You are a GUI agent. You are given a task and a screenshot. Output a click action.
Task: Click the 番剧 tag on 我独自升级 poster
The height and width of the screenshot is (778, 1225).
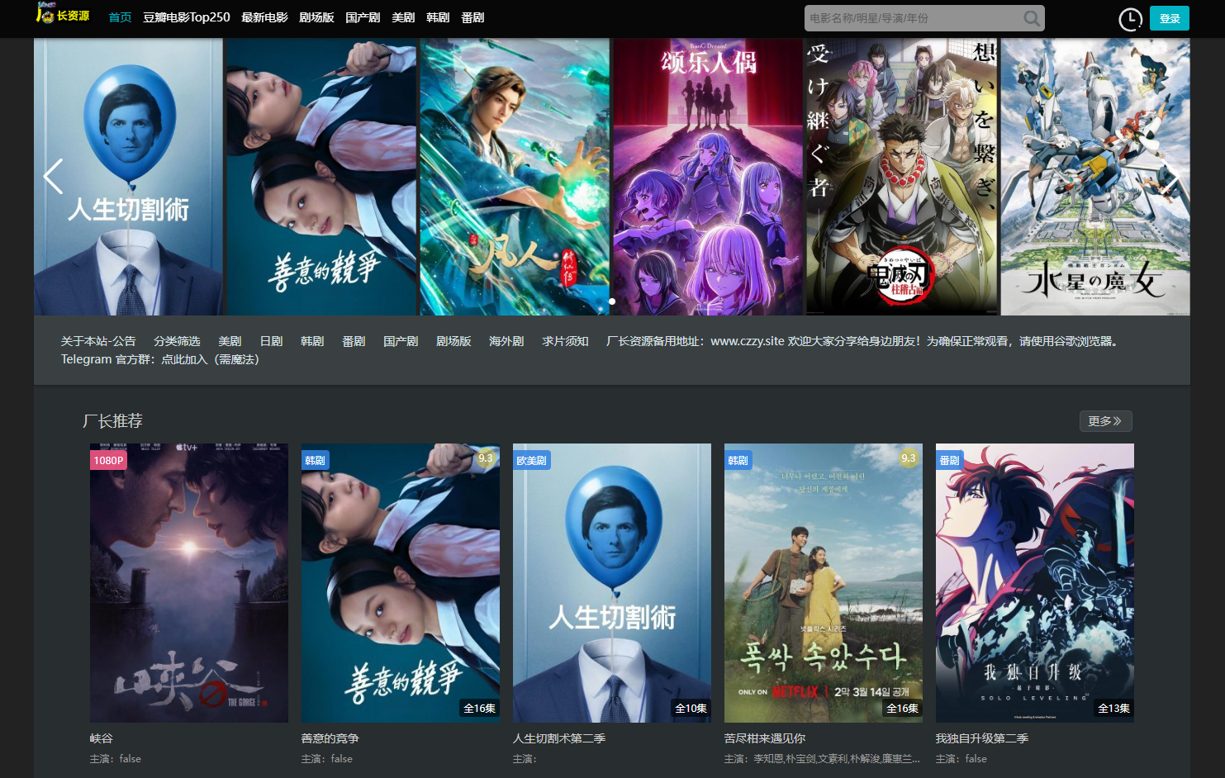pyautogui.click(x=949, y=460)
